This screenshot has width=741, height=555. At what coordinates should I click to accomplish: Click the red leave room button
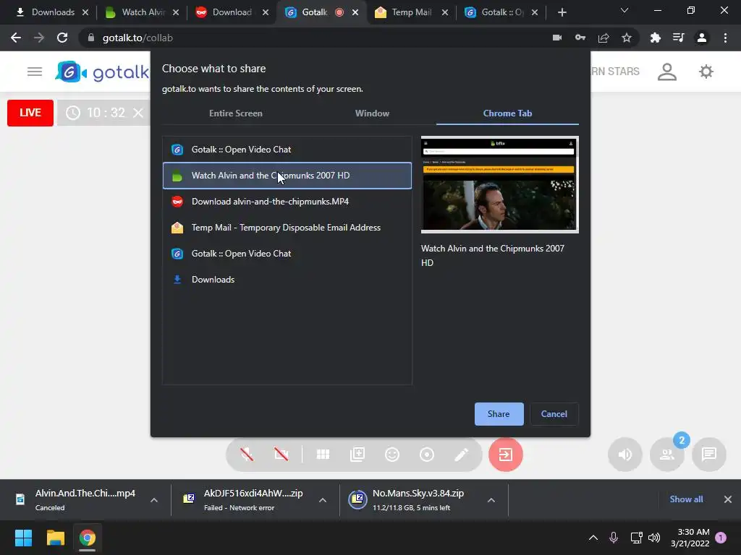click(506, 455)
